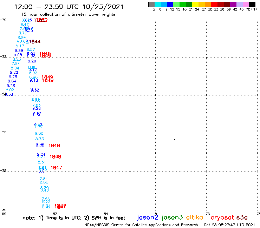Click the wave height value 9.75
The image size is (260, 228).
tap(13, 77)
